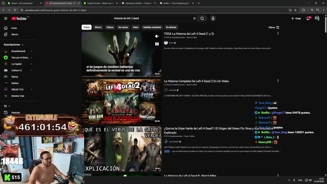
Task: Show hidden system tray icons
Action: click(x=289, y=180)
